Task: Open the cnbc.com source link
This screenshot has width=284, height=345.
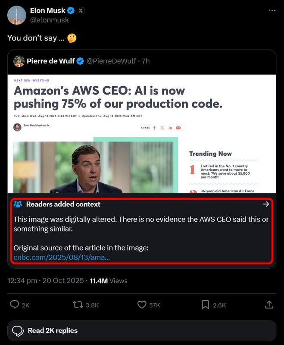Action: pos(62,257)
